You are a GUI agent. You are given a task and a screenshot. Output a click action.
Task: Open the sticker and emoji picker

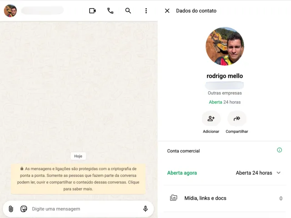[24, 209]
